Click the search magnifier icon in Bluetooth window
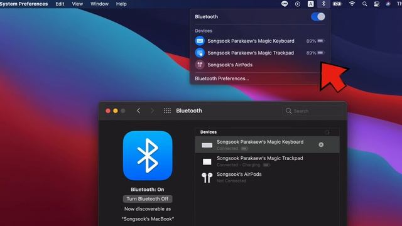Viewport: 402px width, 226px height. (288, 110)
